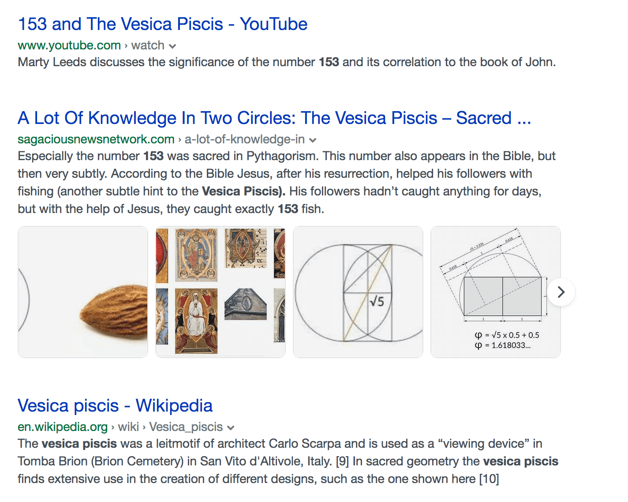Click the sagaciousnewsnetwork.com green URL
628x502 pixels.
click(96, 139)
